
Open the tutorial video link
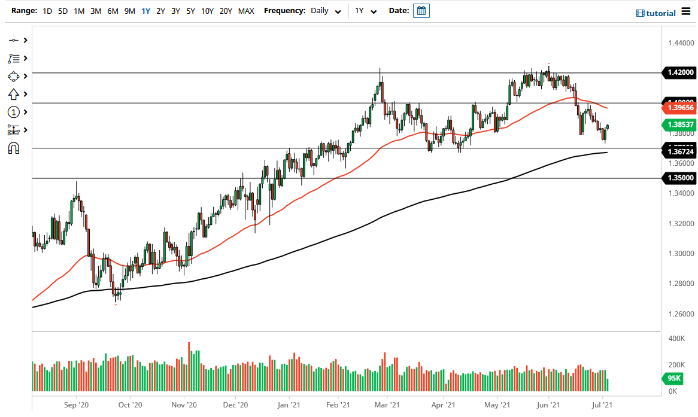(x=655, y=13)
